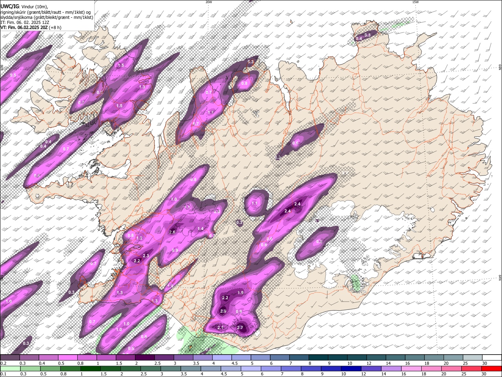
Task: Pick the pale green 0.1 legend swatch
Action: tap(10, 368)
